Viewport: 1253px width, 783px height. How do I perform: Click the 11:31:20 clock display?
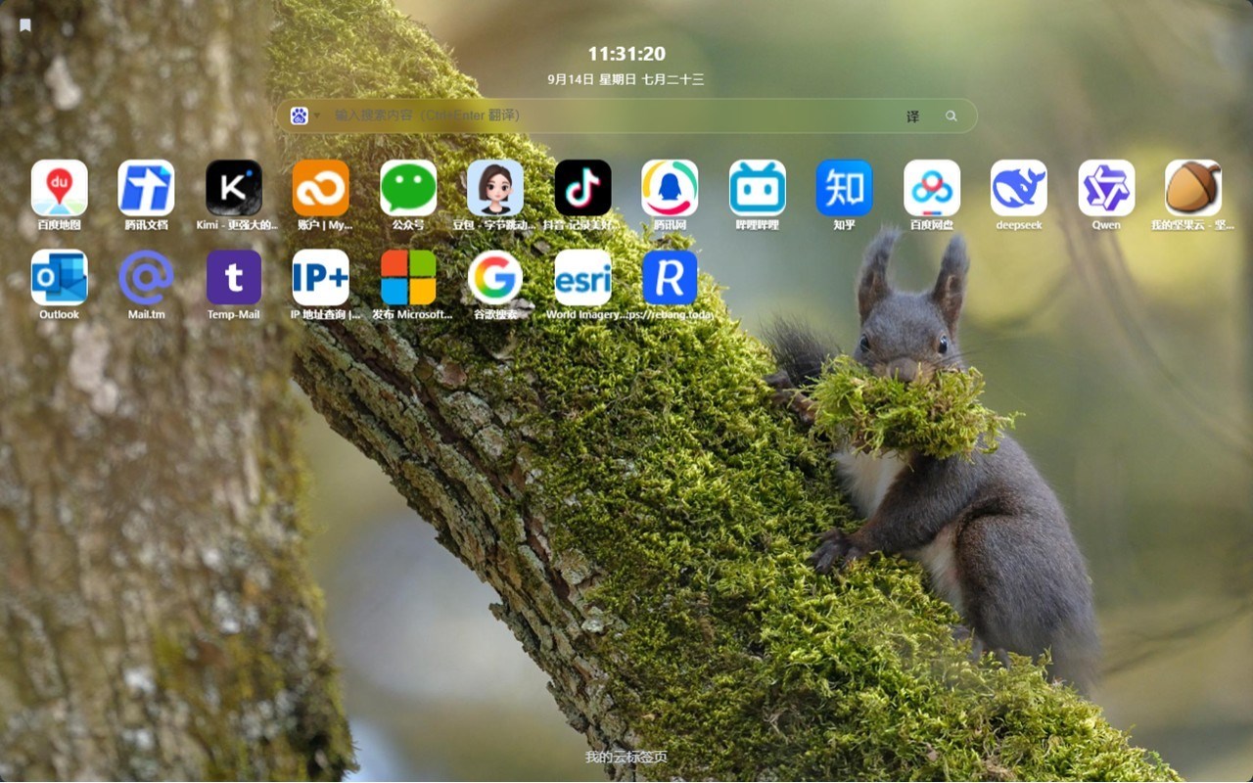[626, 54]
